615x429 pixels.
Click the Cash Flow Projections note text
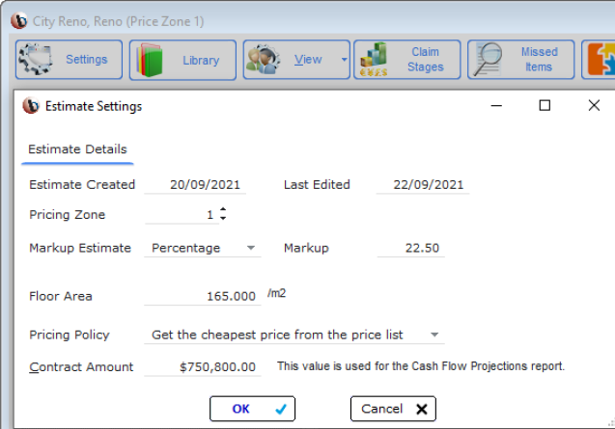[421, 366]
